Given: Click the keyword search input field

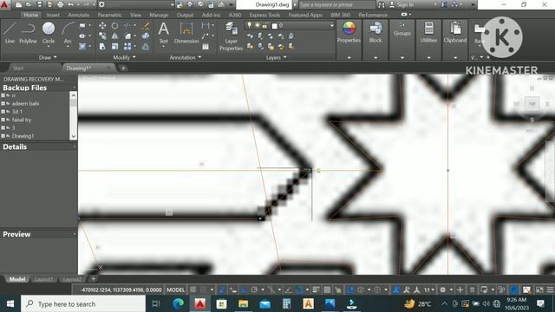Looking at the screenshot, I should 336,4.
